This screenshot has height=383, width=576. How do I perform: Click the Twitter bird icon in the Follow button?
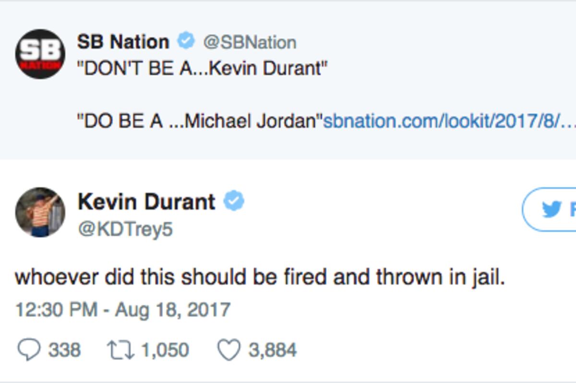(552, 209)
